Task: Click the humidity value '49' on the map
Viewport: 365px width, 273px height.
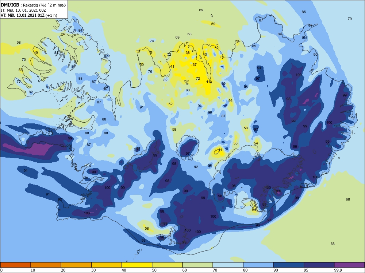Action: (36, 53)
